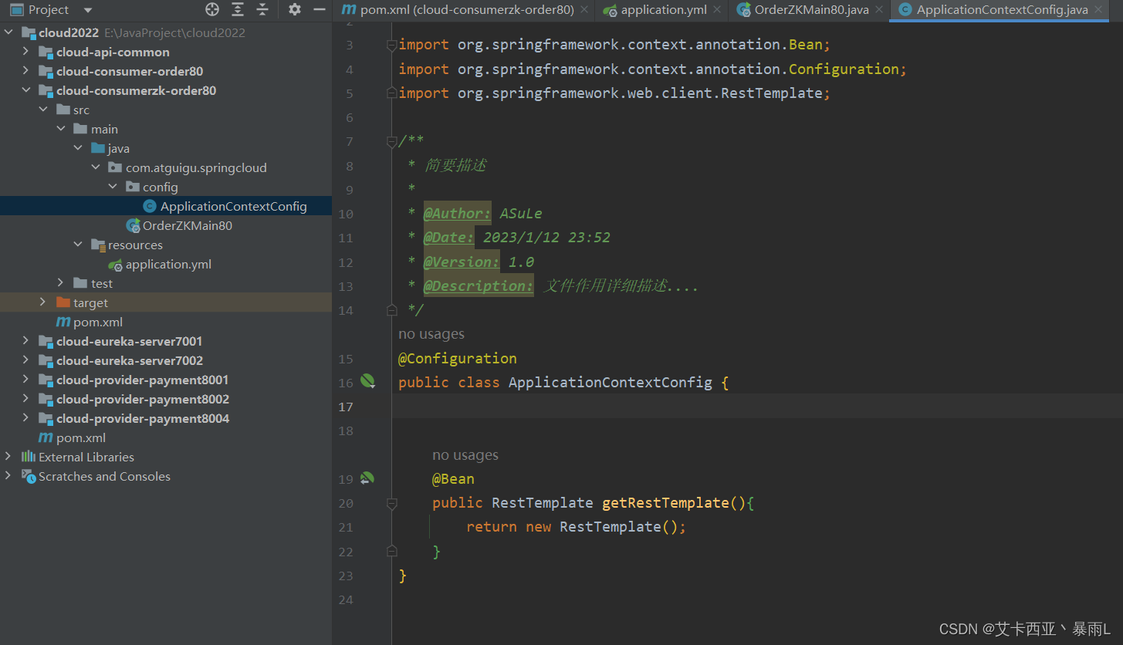The image size is (1123, 645).
Task: Click the resources folder icon
Action: point(98,245)
